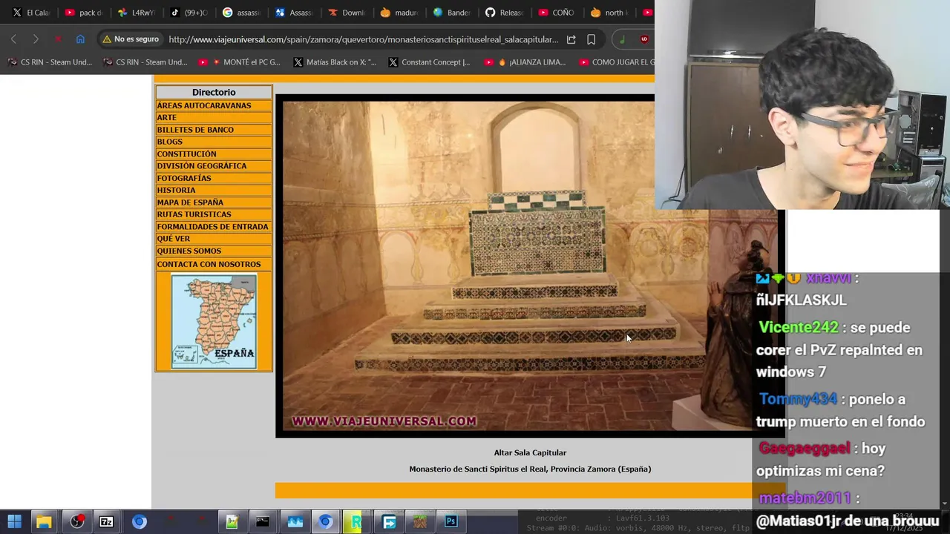Open the Minecraft grass block taskbar icon
The height and width of the screenshot is (534, 950).
pos(421,521)
